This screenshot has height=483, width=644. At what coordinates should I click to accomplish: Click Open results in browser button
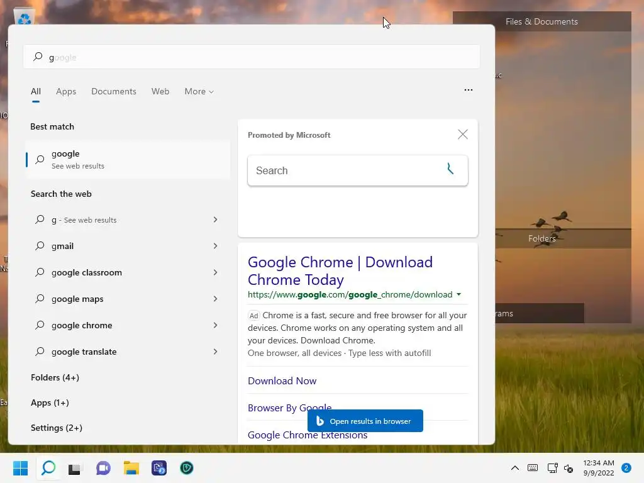[x=365, y=421]
